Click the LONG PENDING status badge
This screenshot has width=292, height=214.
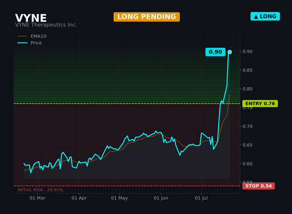[147, 17]
